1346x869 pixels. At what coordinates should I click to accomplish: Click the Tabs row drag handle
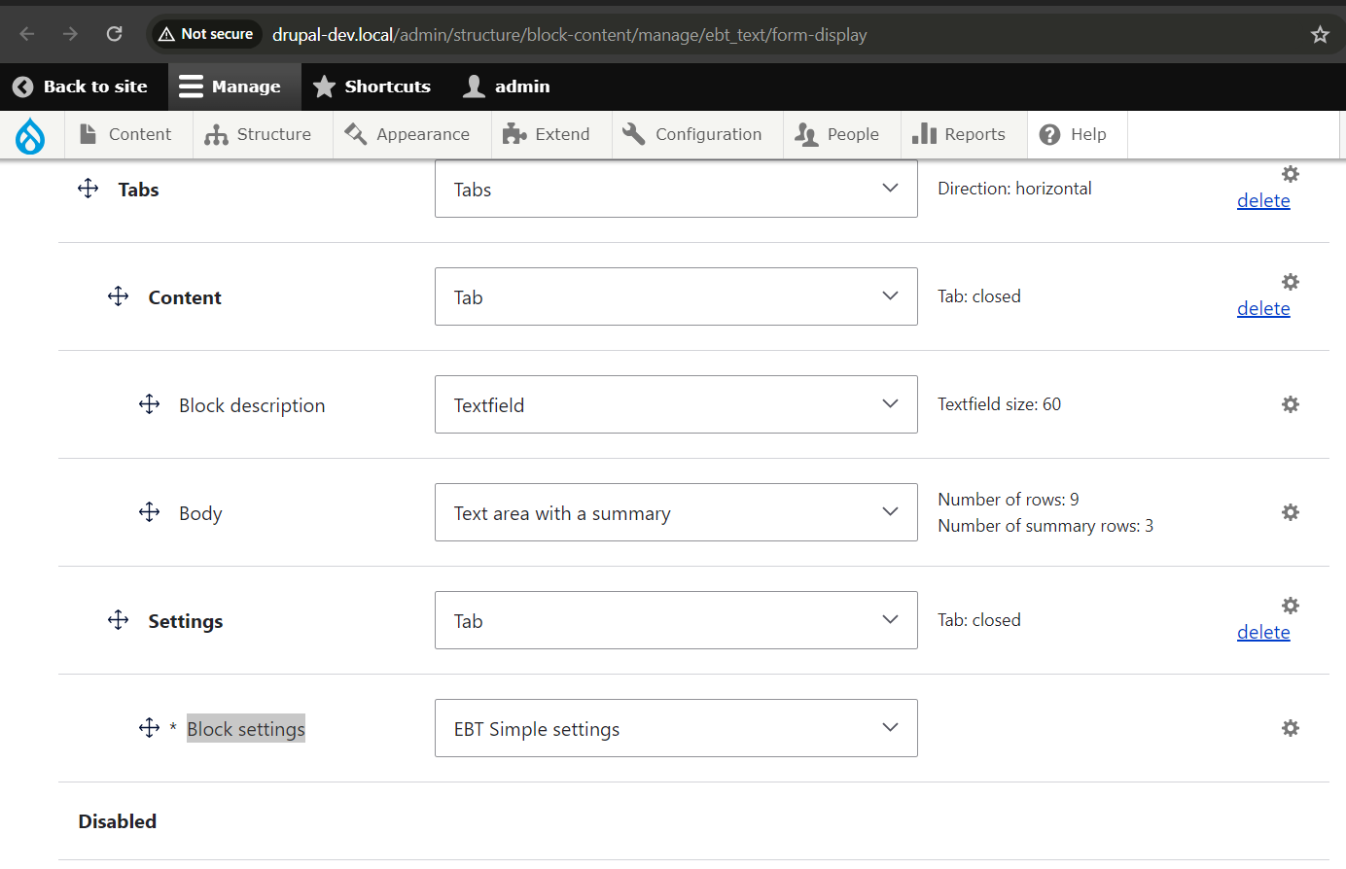[x=89, y=189]
